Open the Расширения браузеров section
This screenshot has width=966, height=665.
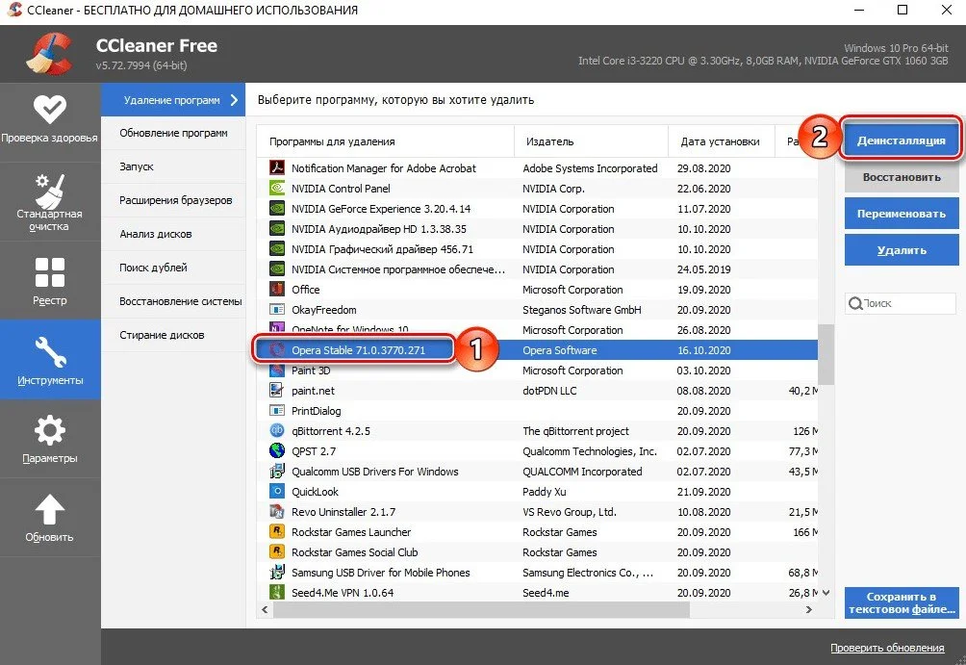[x=173, y=200]
